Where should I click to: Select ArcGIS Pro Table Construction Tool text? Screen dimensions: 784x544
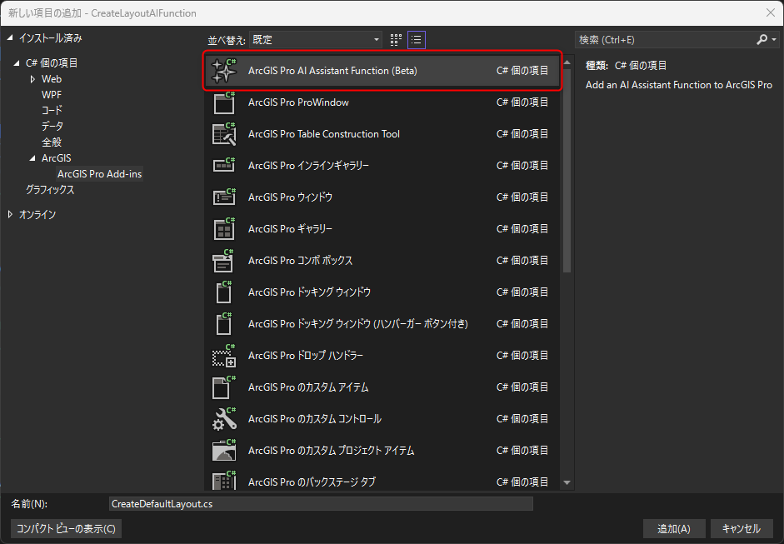(324, 134)
